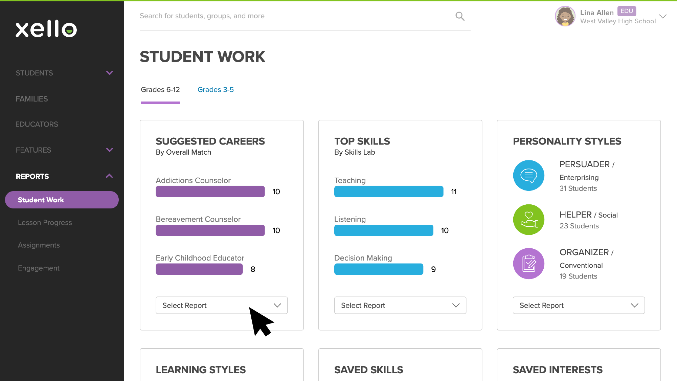Screen dimensions: 677x381
Task: Click the "TOP SKILLS" heading
Action: tap(362, 141)
